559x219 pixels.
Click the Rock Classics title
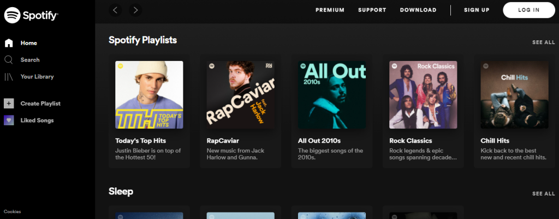[x=411, y=141]
